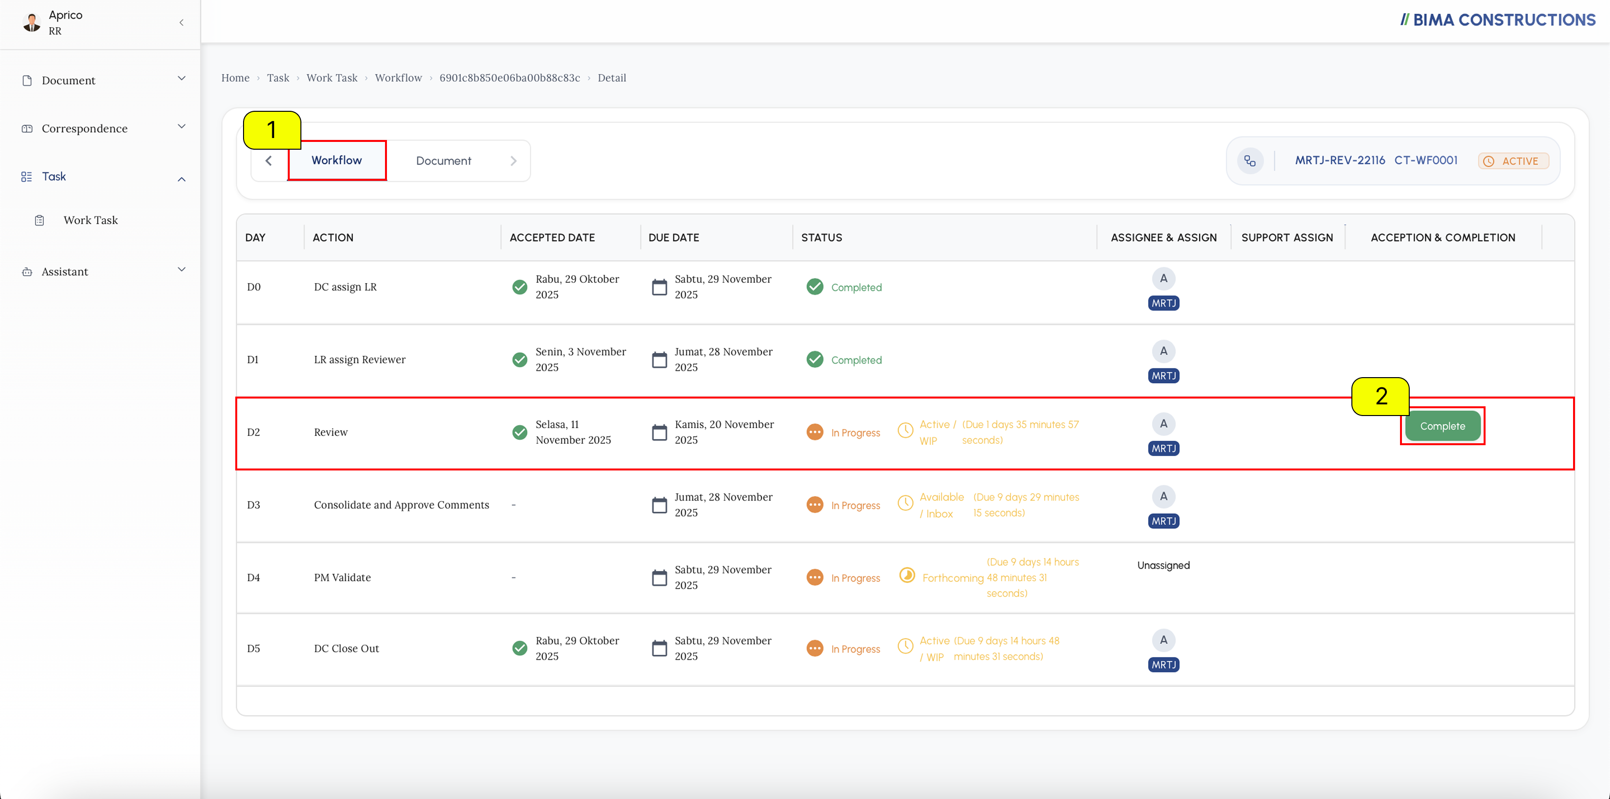This screenshot has height=799, width=1610.
Task: Expand the Document sidebar menu
Action: click(182, 79)
